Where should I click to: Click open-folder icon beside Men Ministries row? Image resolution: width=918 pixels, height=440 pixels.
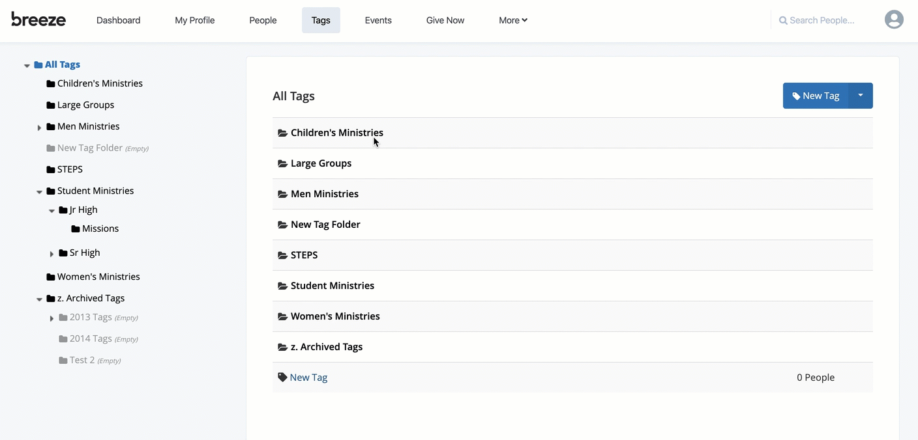pyautogui.click(x=282, y=194)
